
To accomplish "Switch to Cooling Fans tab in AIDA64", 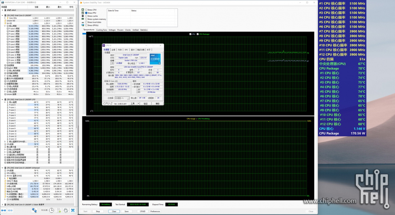I will tap(101, 30).
